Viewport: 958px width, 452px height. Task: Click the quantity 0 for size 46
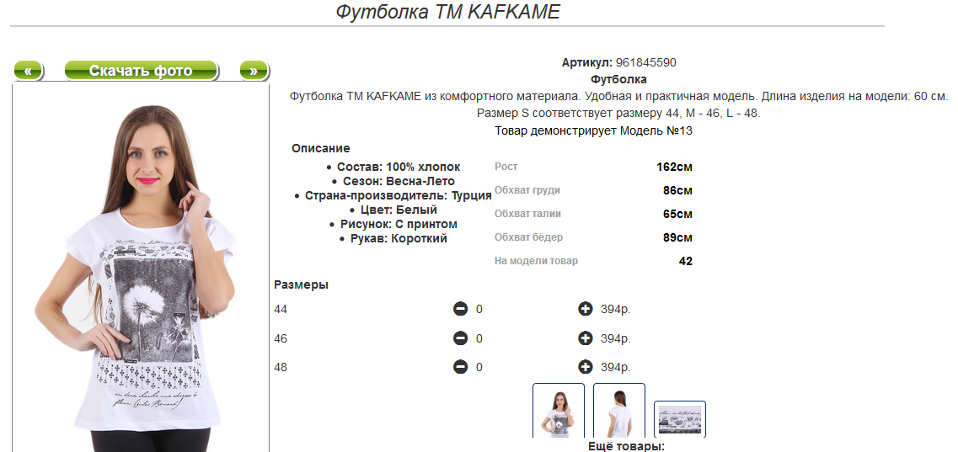[479, 338]
